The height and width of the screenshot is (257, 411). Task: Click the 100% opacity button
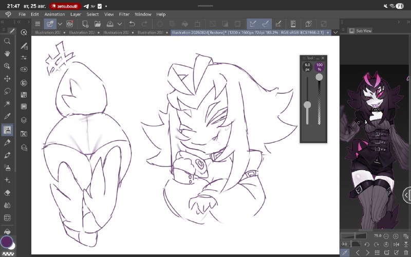[319, 67]
